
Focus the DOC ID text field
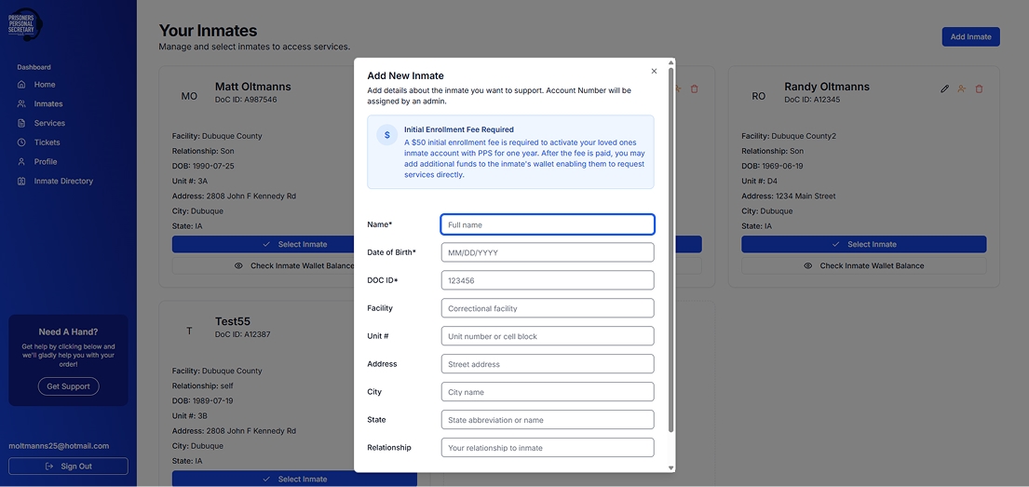pyautogui.click(x=547, y=280)
